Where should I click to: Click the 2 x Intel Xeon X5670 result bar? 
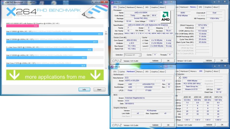coord(49,50)
